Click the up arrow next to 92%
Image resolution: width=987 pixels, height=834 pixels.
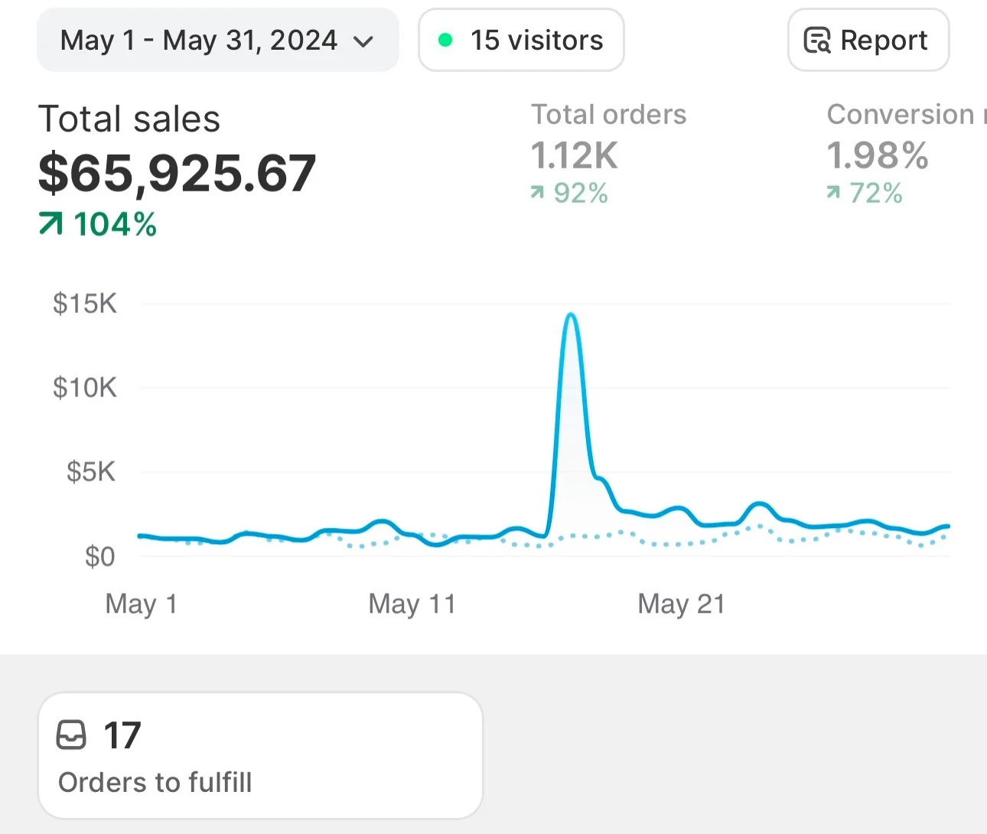[537, 193]
